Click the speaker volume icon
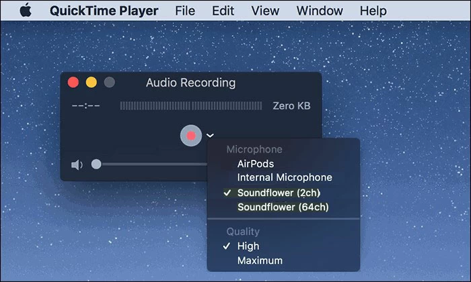Image resolution: width=471 pixels, height=282 pixels. coord(77,164)
